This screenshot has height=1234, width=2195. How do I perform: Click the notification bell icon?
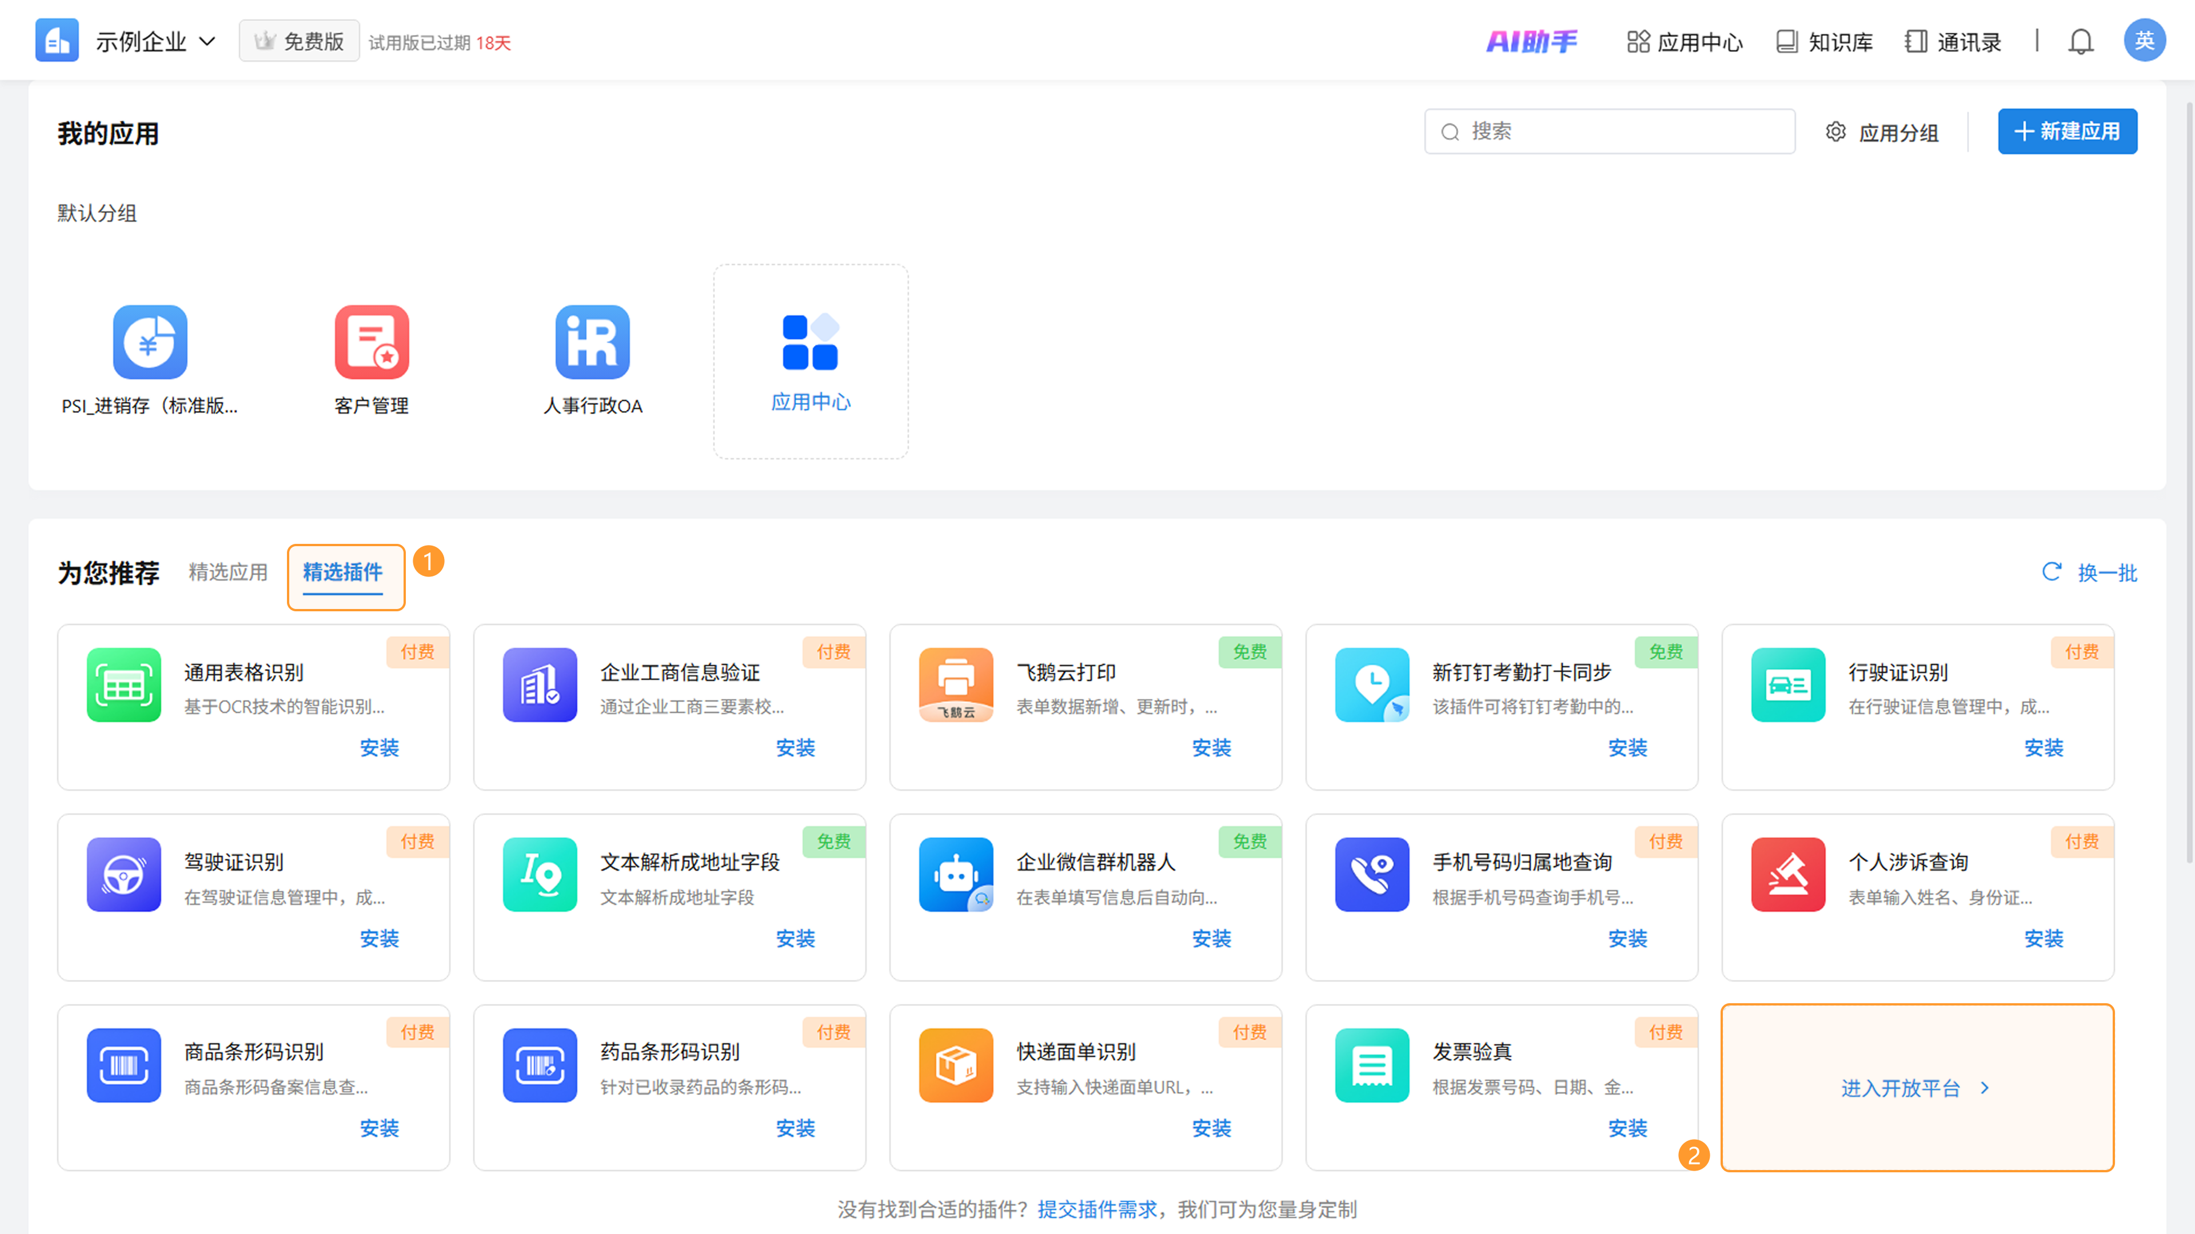point(2080,41)
